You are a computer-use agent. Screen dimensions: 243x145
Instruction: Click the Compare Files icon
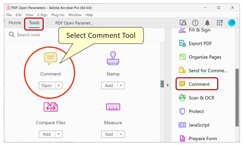51,107
